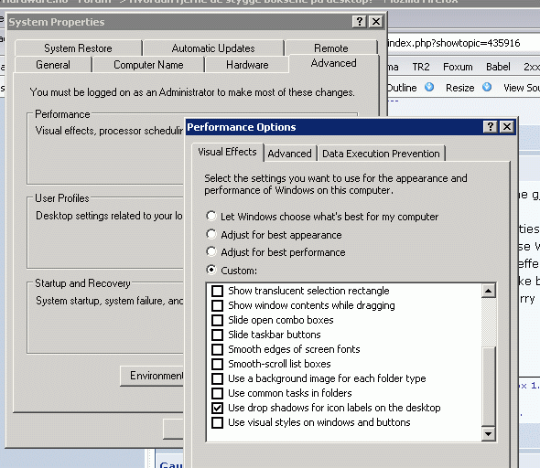Screen dimensions: 540x468
Task: Switch to the Computer Name tab
Action: tap(148, 65)
